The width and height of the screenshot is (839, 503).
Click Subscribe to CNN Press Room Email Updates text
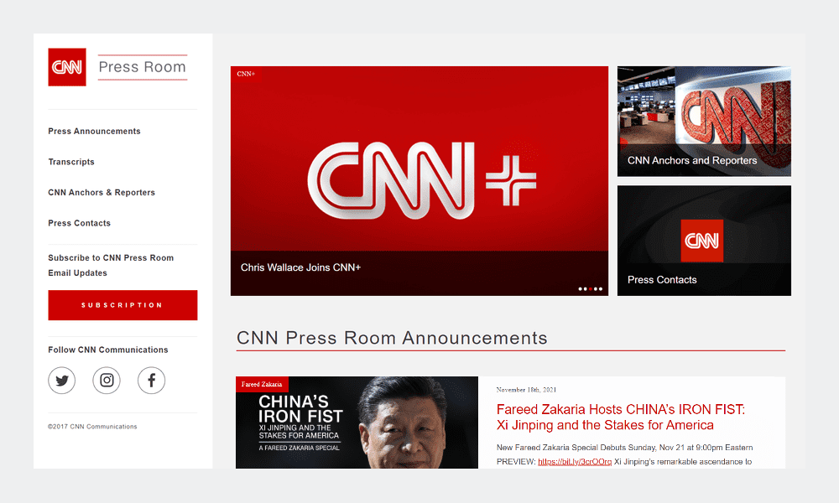click(111, 265)
